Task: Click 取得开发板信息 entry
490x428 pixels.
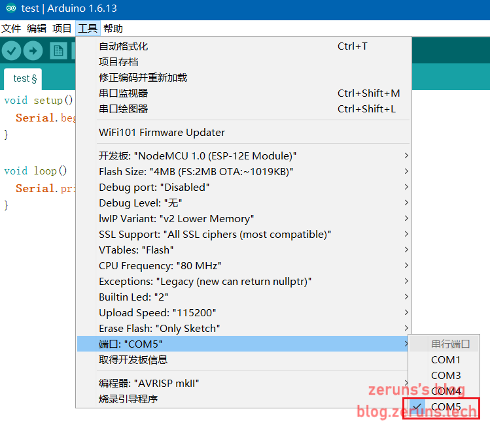Action: click(x=133, y=359)
